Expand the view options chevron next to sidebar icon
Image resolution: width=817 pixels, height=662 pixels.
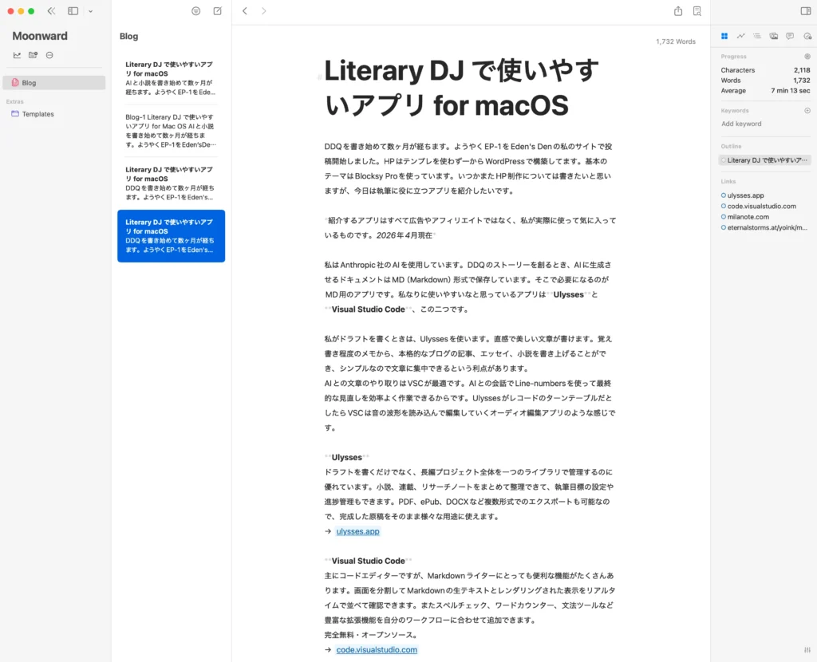point(90,10)
